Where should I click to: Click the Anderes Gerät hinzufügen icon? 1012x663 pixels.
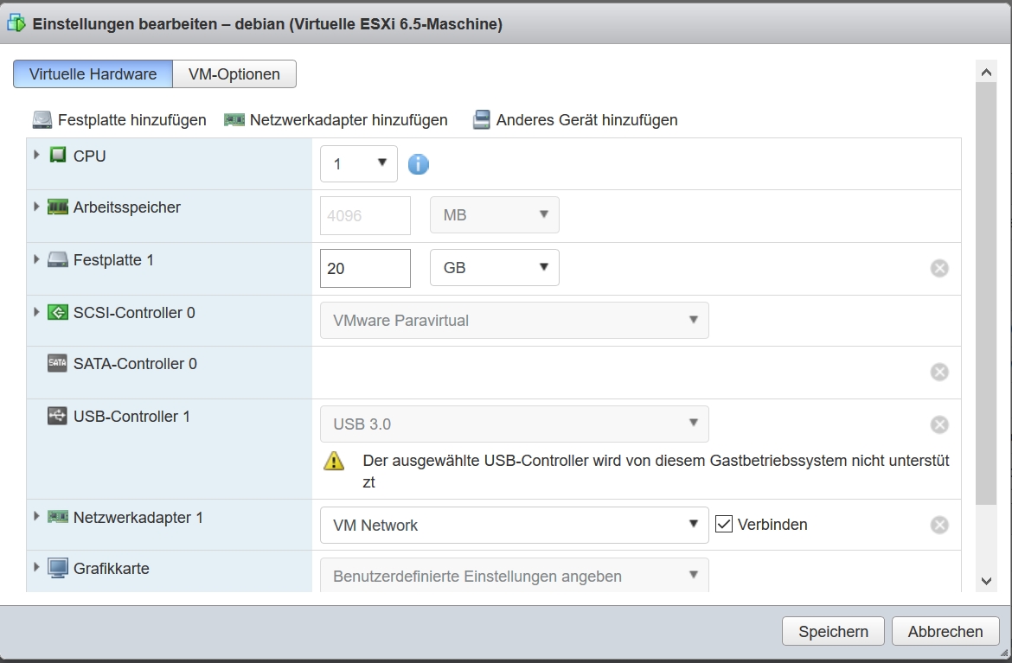[x=482, y=120]
